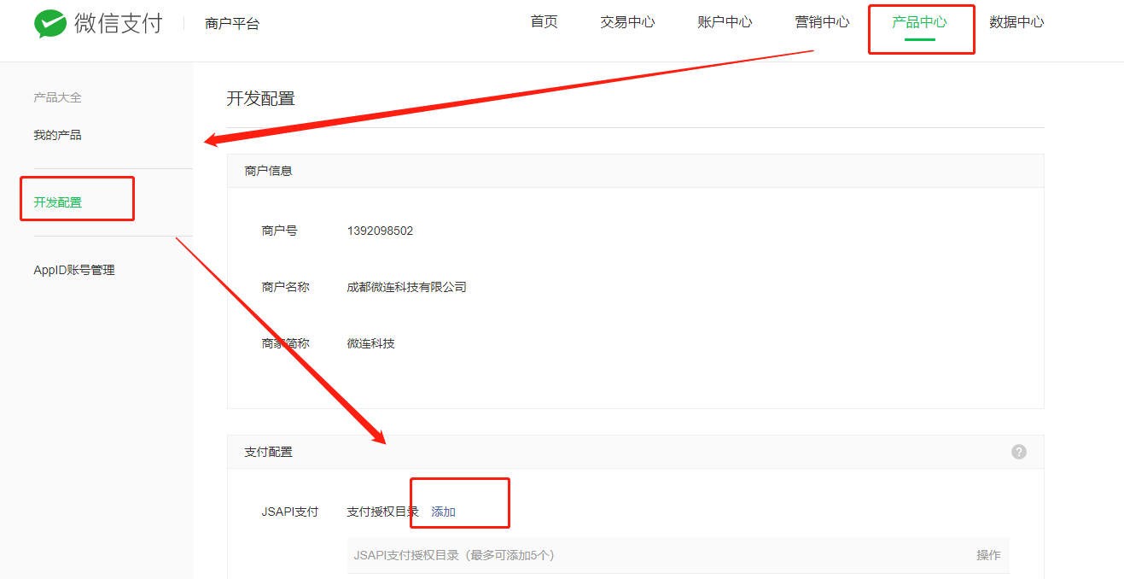Image resolution: width=1124 pixels, height=579 pixels.
Task: Click the help question mark in 支付配置
Action: [1019, 452]
